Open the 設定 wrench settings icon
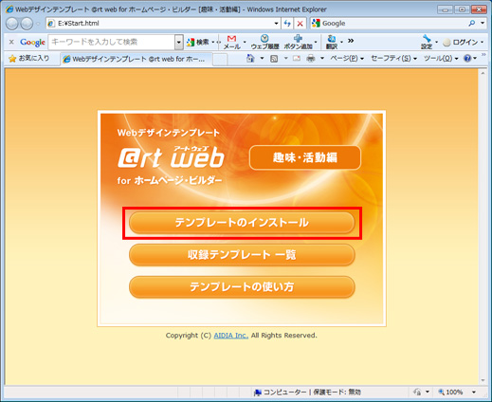Viewport: 492px width, 402px height. click(x=427, y=42)
